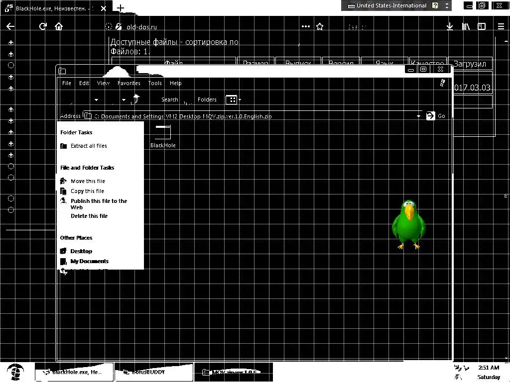Bookmark this page with the star
510x382 pixels.
(320, 27)
